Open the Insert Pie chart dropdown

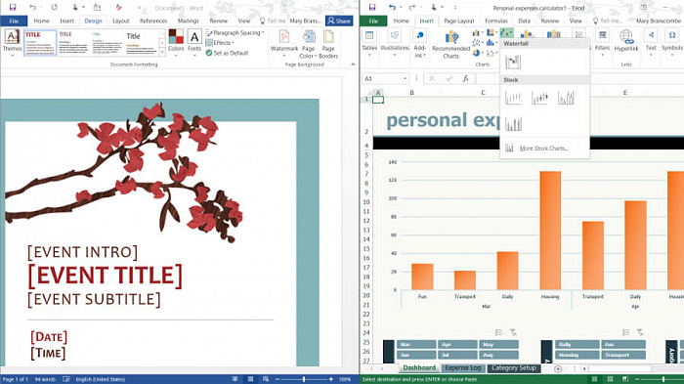(478, 53)
